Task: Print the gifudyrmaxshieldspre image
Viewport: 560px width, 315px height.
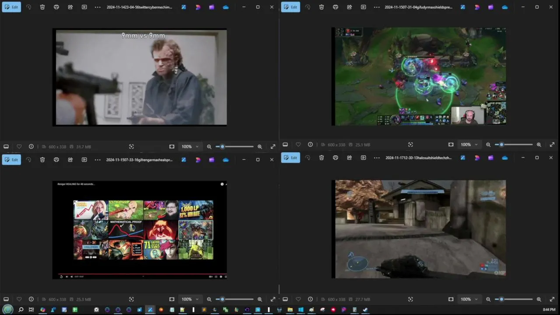Action: (336, 7)
